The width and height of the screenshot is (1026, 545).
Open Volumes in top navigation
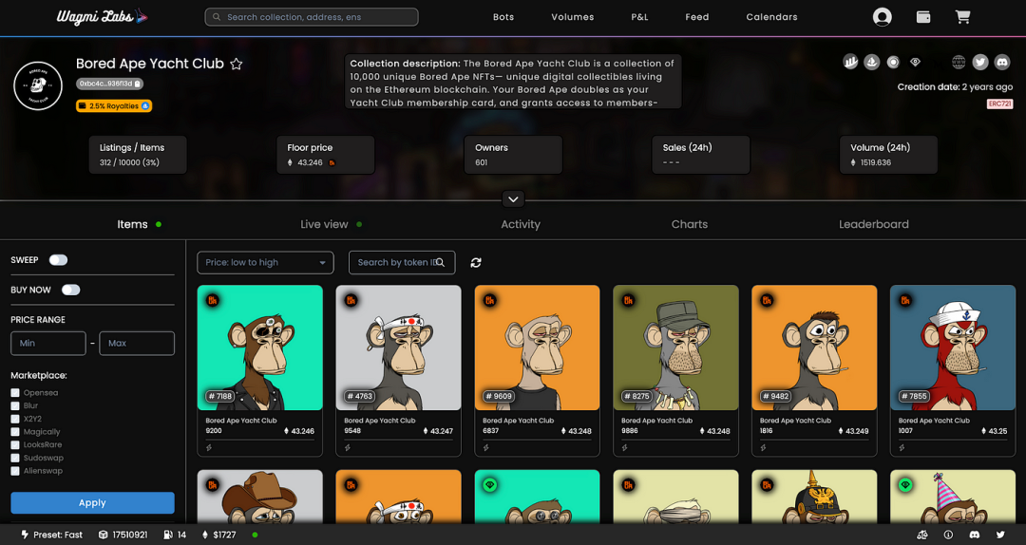573,17
